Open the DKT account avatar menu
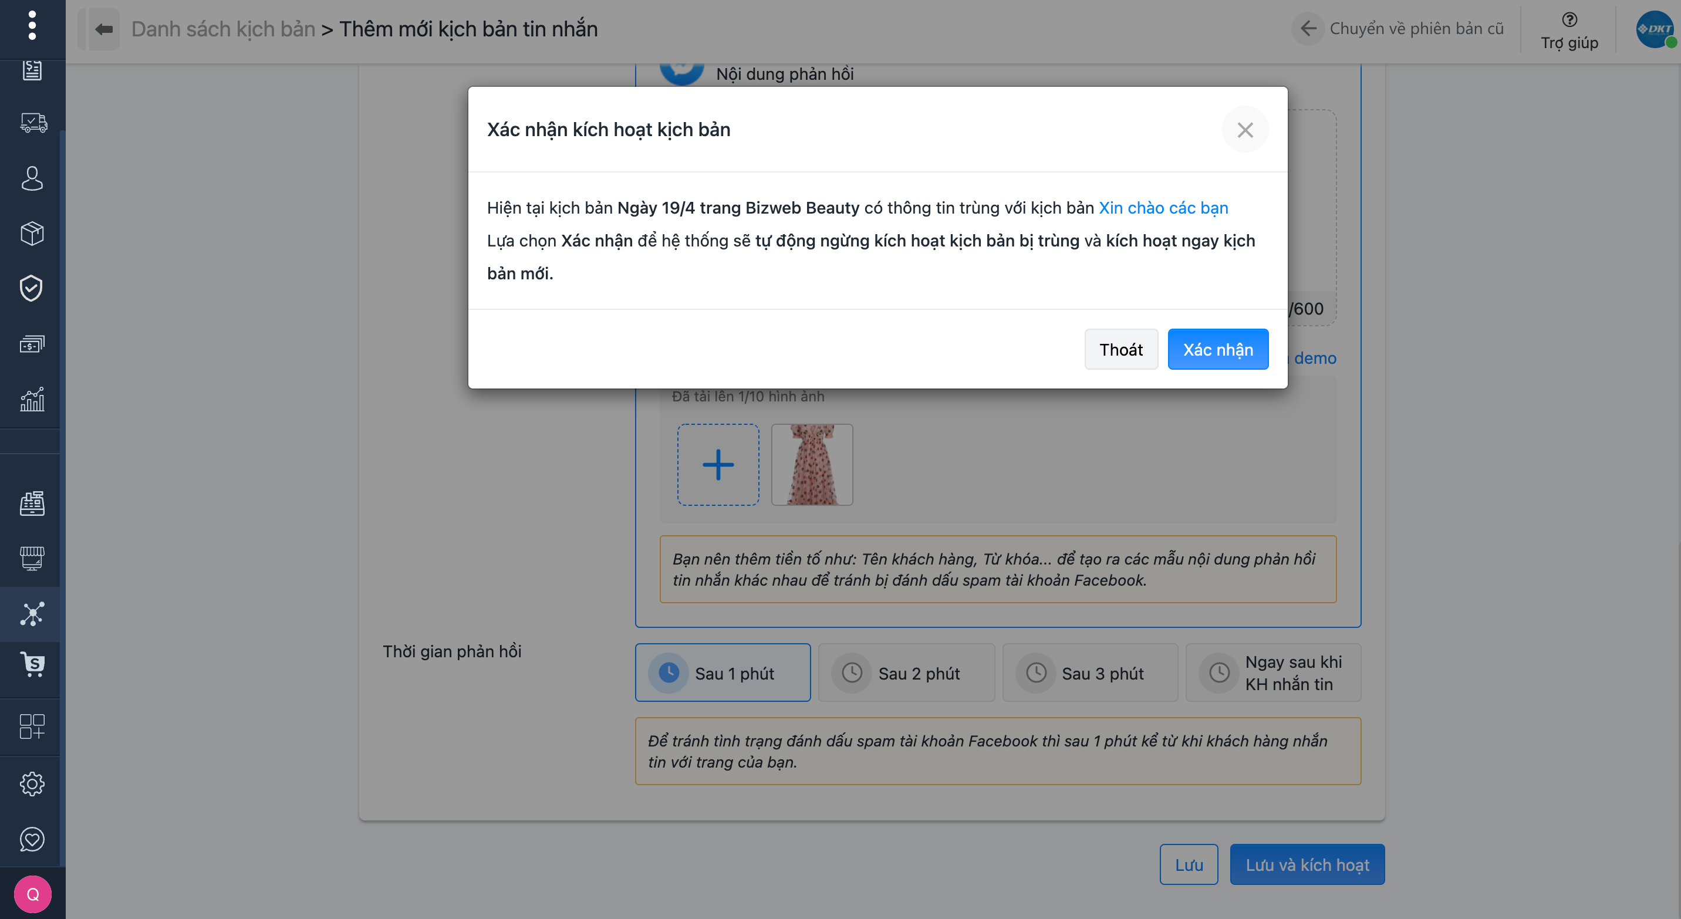Screen dimensions: 1681x919 point(1653,29)
